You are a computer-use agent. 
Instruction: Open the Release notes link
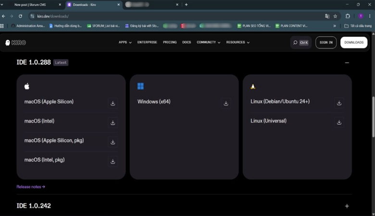click(31, 187)
